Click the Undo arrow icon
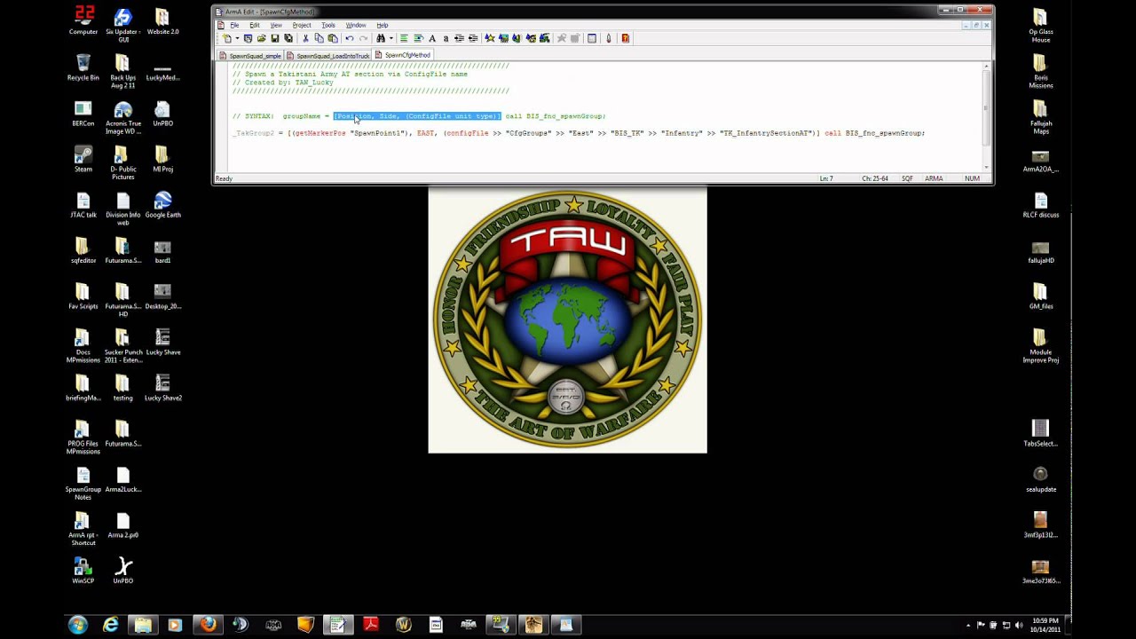Image resolution: width=1136 pixels, height=639 pixels. coord(350,38)
